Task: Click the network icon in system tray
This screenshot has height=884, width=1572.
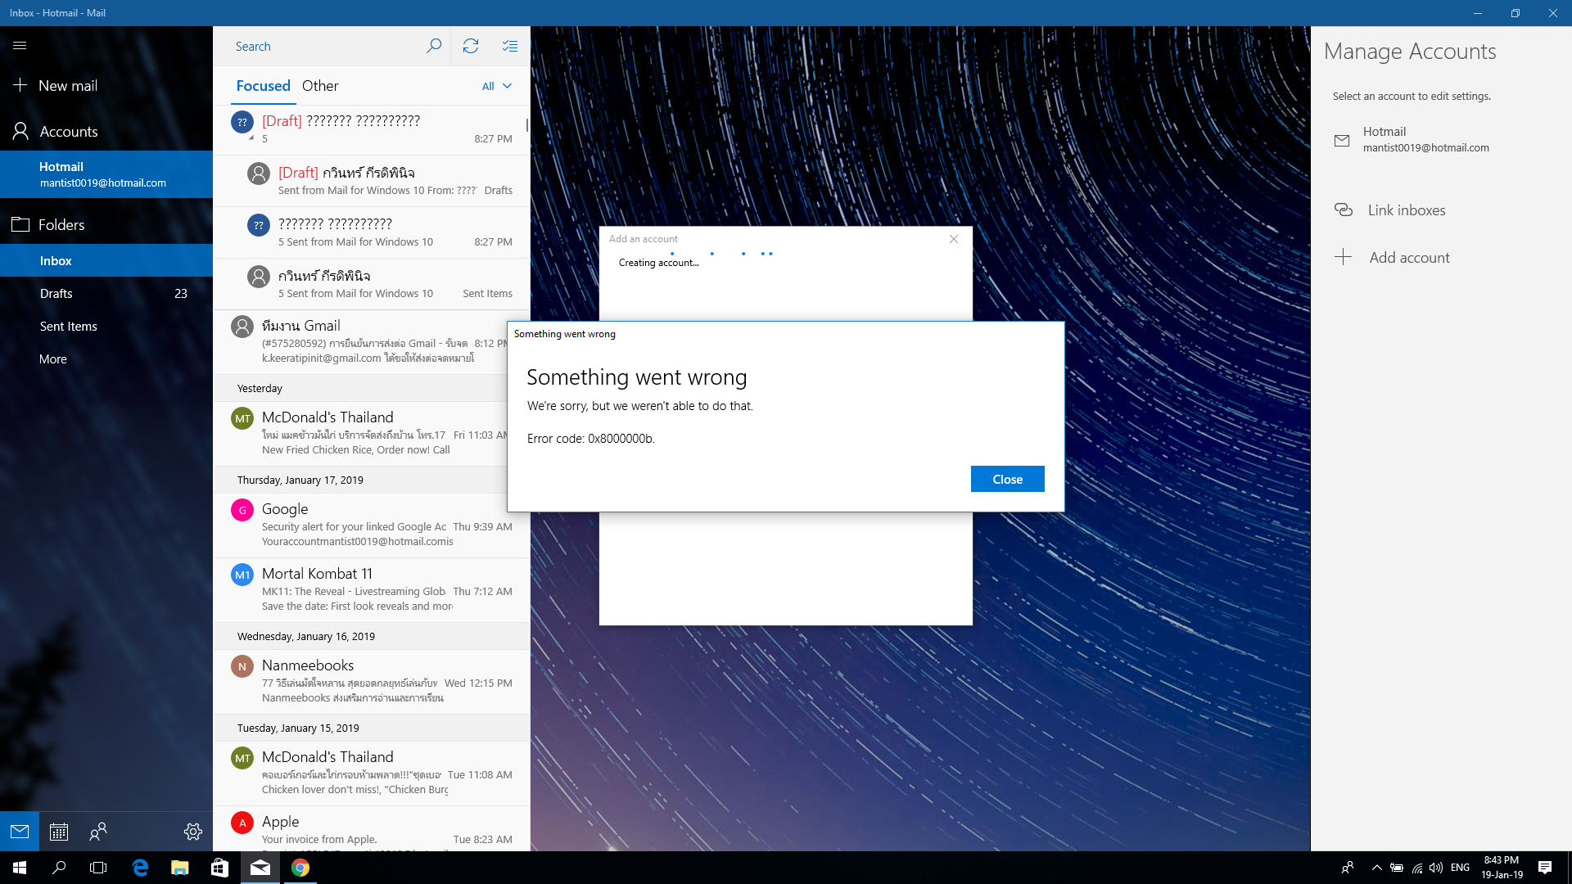Action: [1417, 868]
